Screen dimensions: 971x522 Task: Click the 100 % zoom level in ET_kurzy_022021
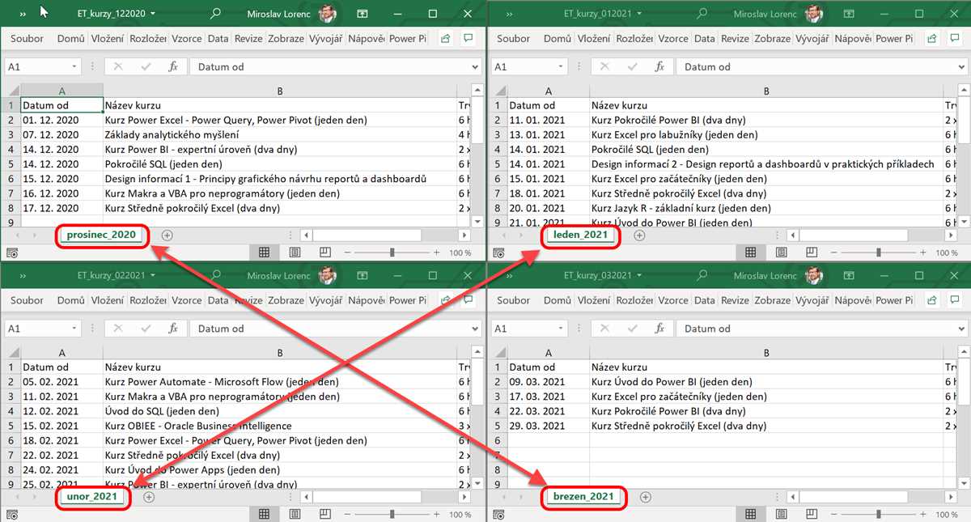[460, 514]
